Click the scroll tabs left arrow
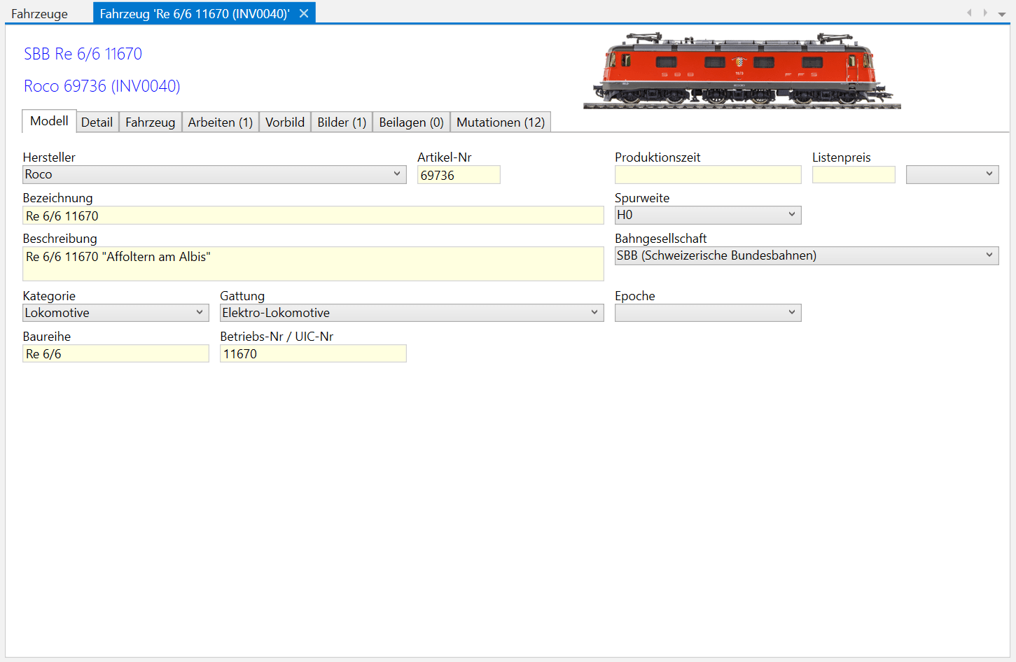 [969, 13]
